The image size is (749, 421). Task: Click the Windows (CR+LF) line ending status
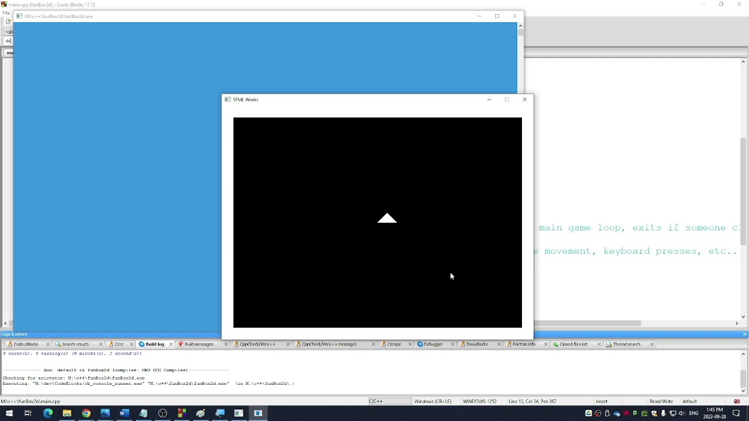[432, 402]
